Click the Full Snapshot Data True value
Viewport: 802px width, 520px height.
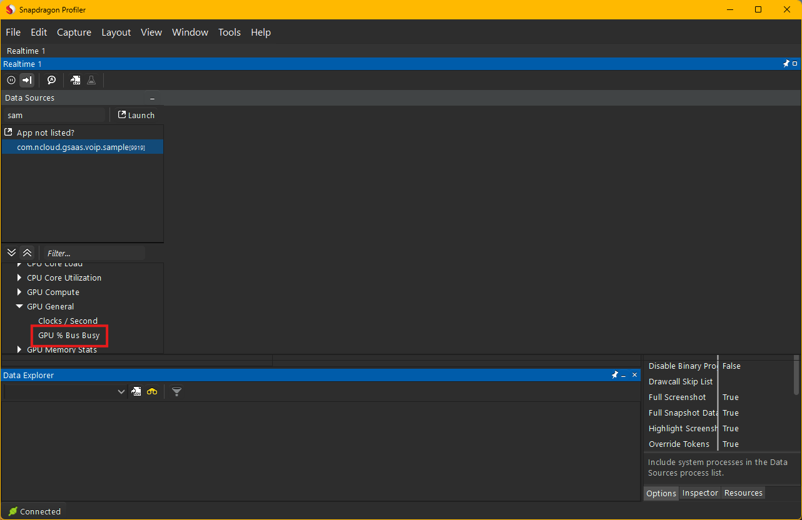[731, 413]
